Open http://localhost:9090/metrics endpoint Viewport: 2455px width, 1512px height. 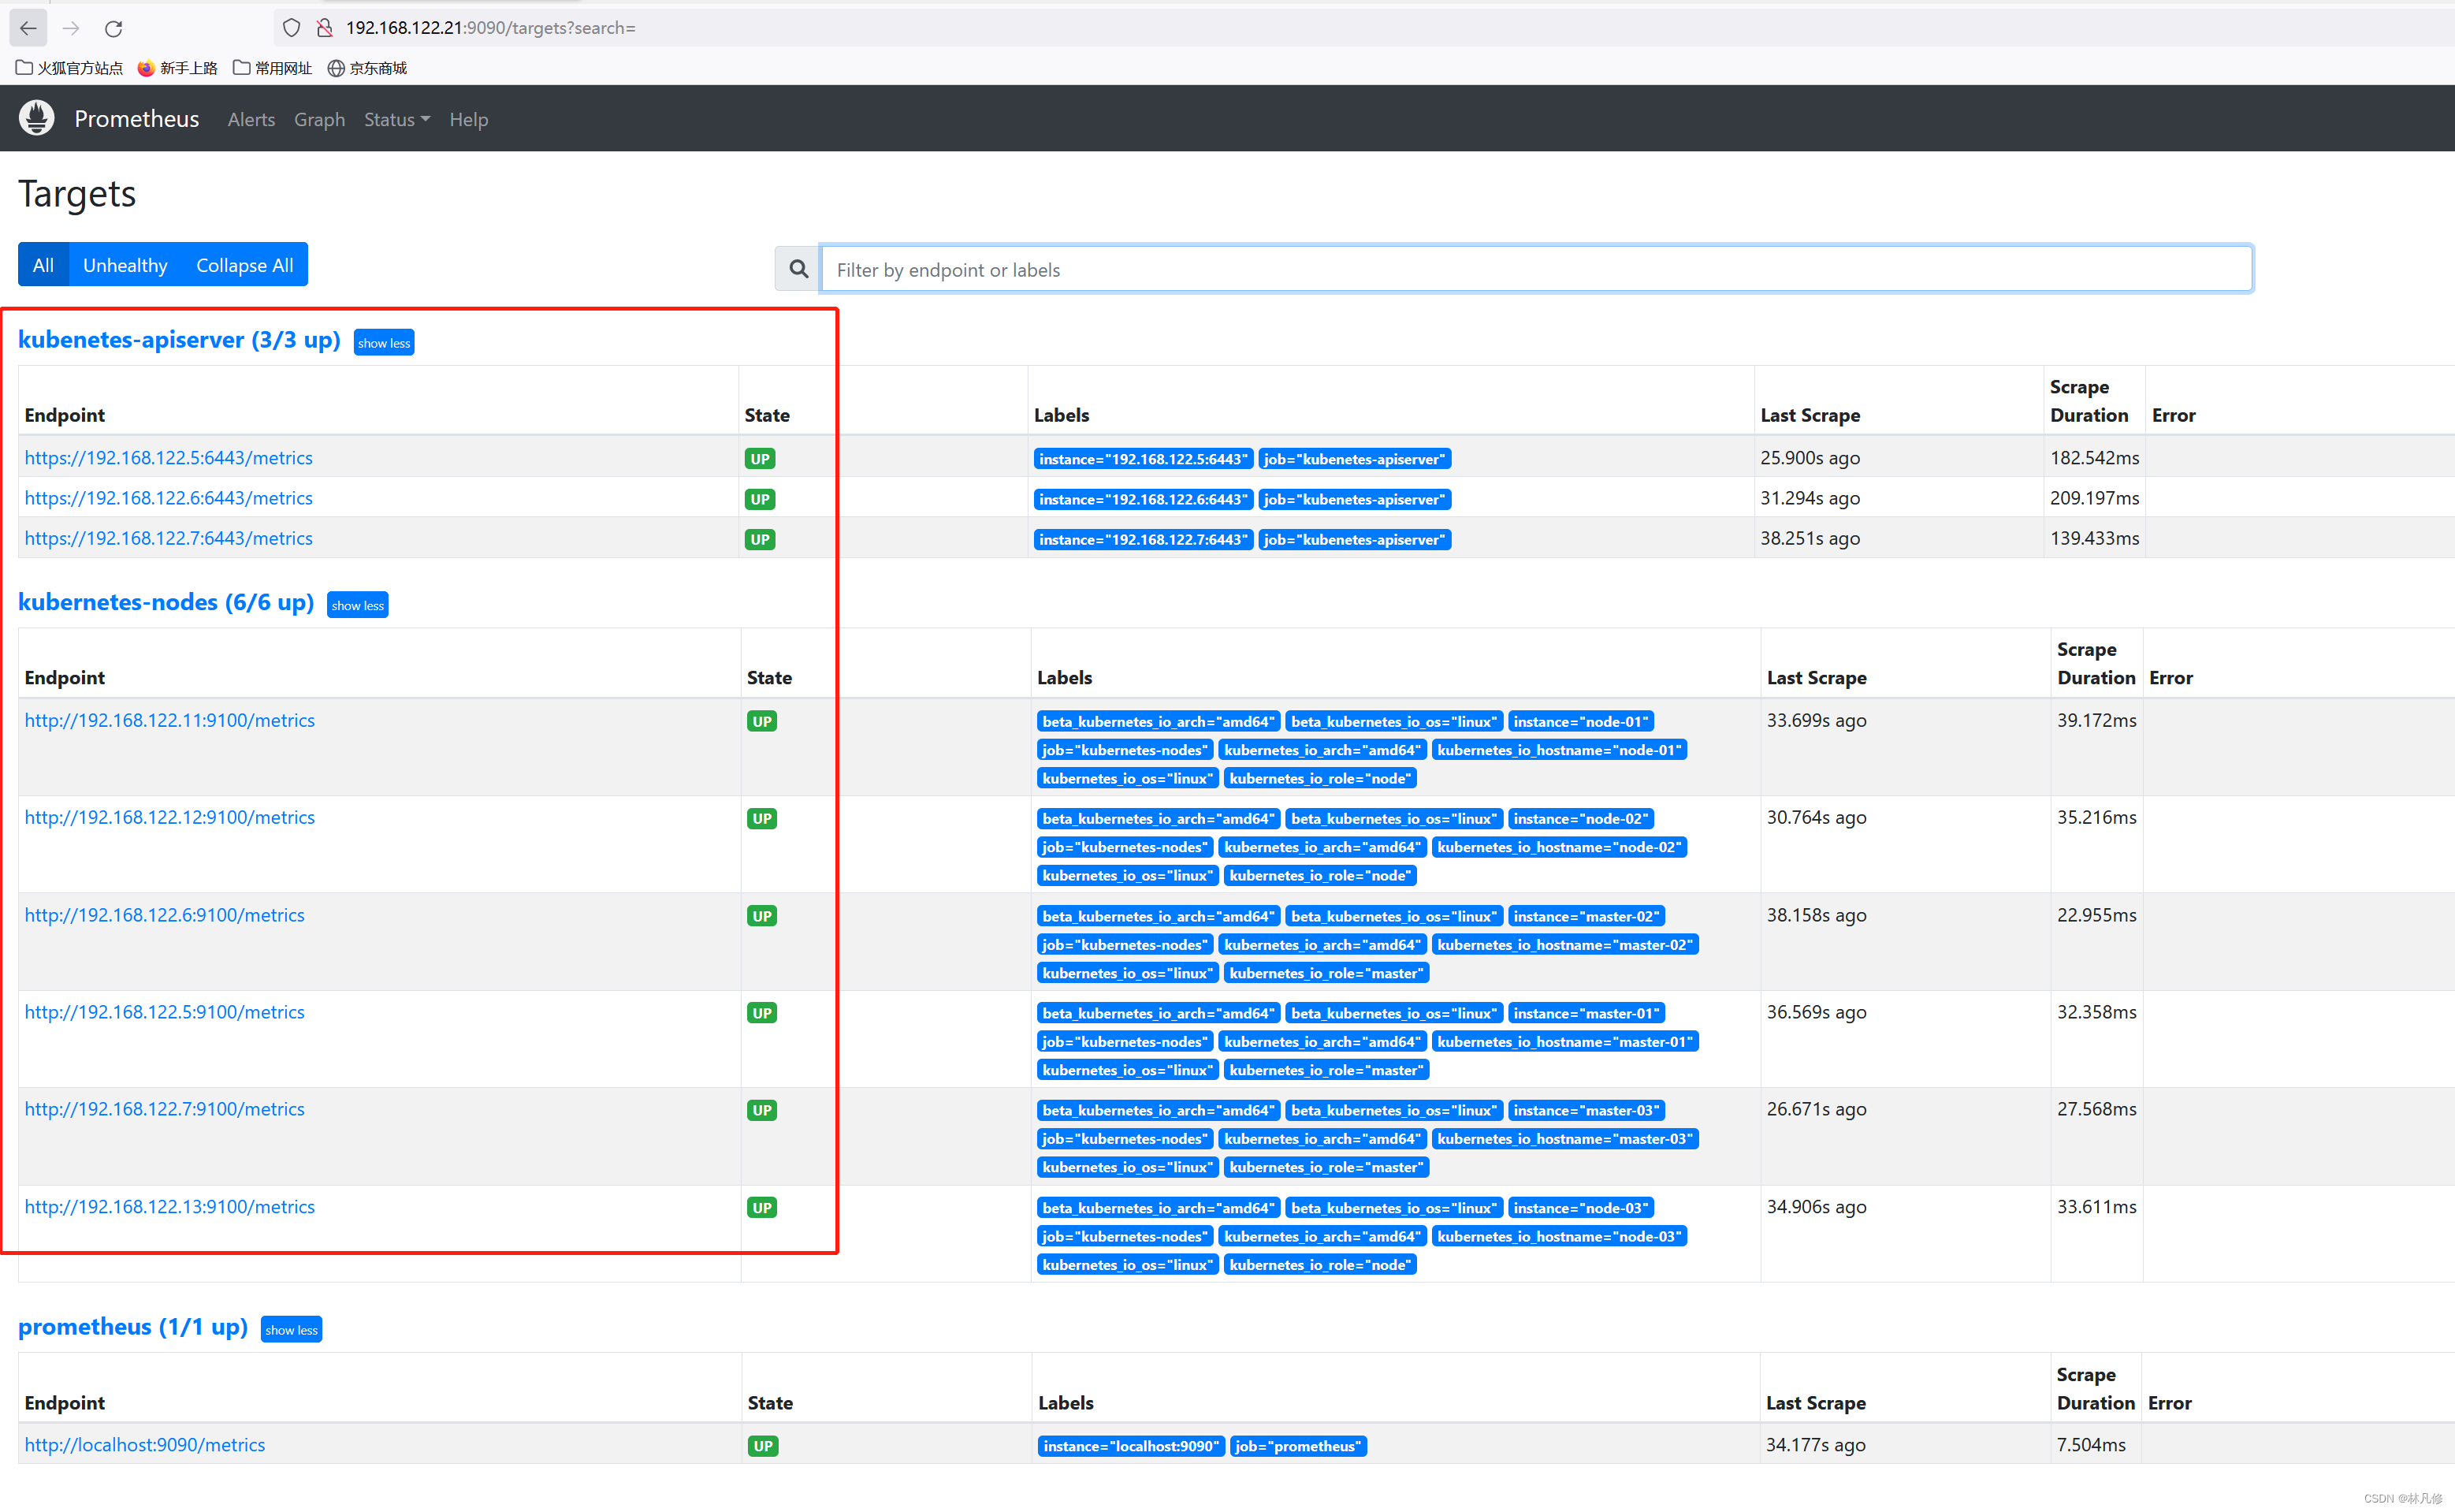coord(145,1445)
